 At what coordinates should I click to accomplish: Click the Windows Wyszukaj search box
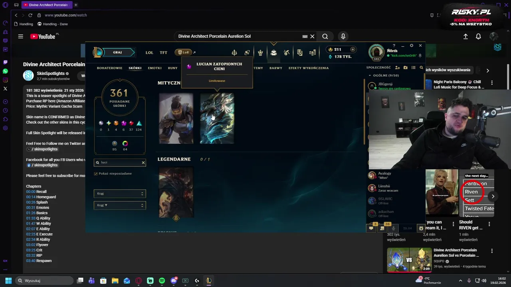coord(44,281)
